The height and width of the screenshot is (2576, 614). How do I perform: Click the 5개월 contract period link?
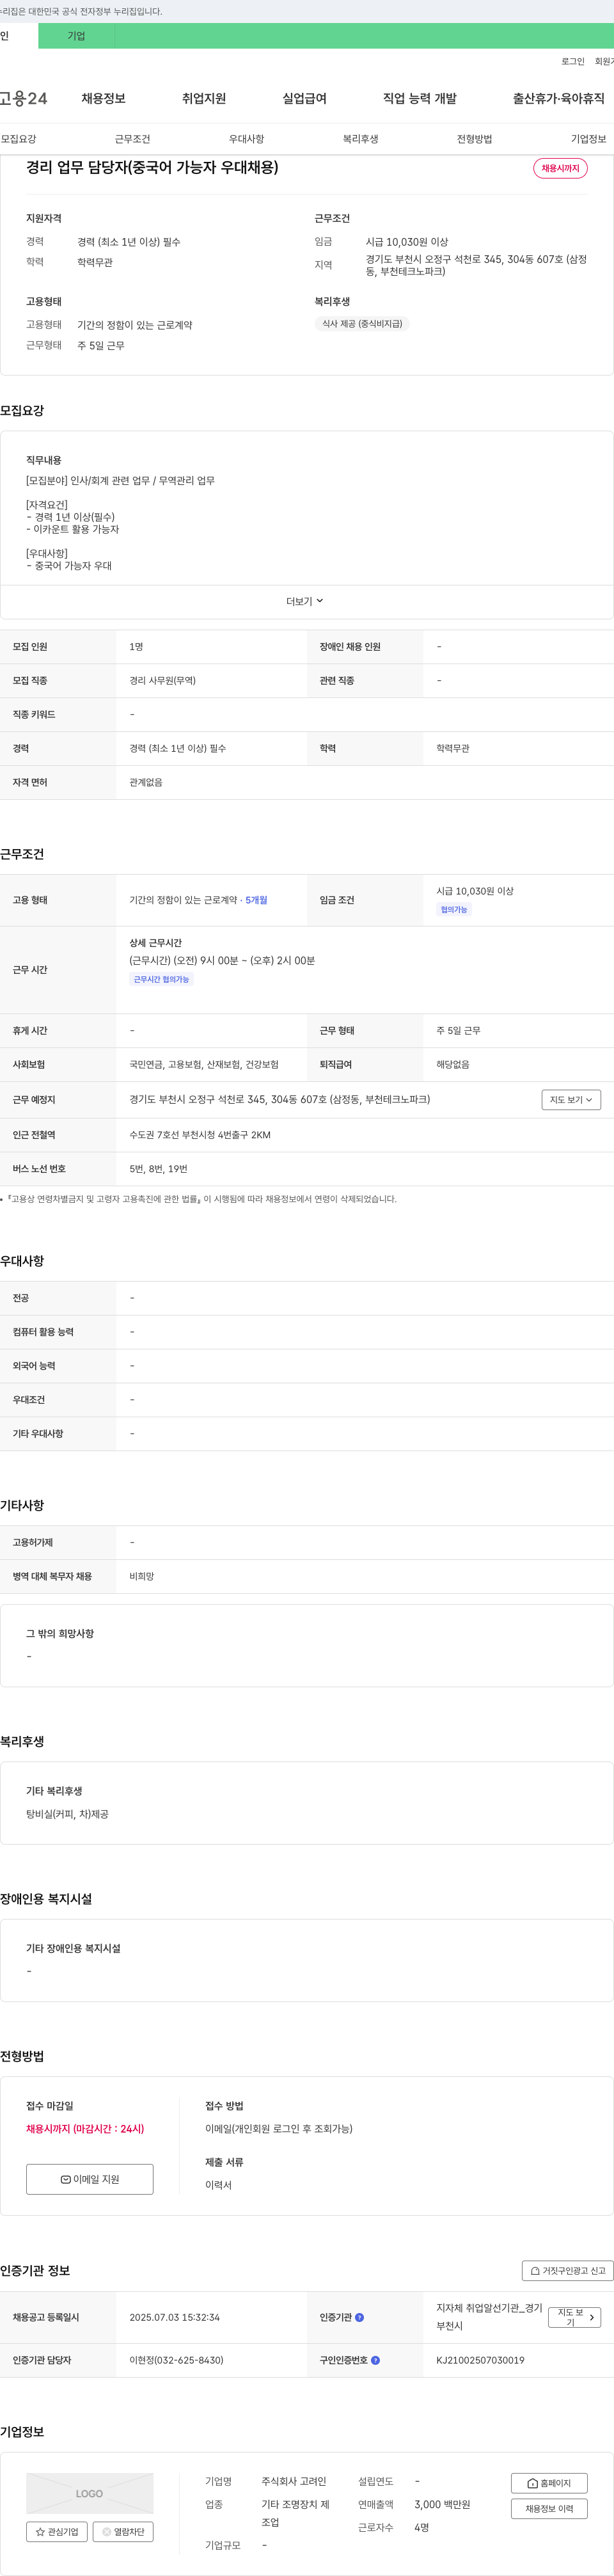pyautogui.click(x=256, y=900)
